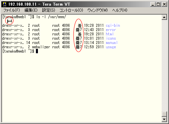The height and width of the screenshot is (124, 169).
Task: Click the 12:43 timestamp in error row
Action: [x=89, y=30]
